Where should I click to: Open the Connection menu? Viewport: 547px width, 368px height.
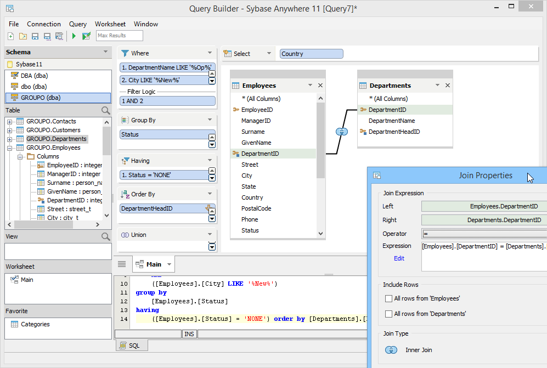point(44,24)
